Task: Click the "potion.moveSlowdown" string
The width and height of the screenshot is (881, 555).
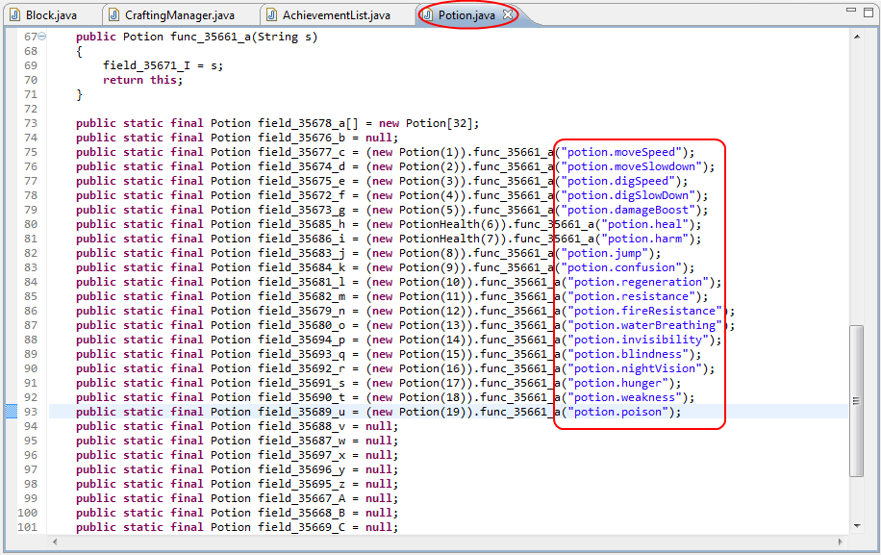Action: click(x=631, y=166)
